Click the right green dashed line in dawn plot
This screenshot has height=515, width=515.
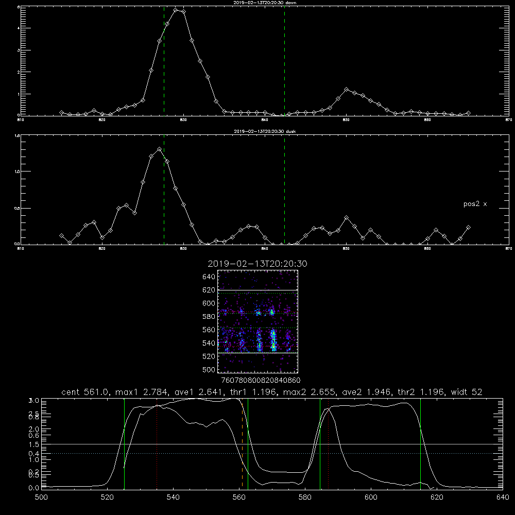pos(284,61)
